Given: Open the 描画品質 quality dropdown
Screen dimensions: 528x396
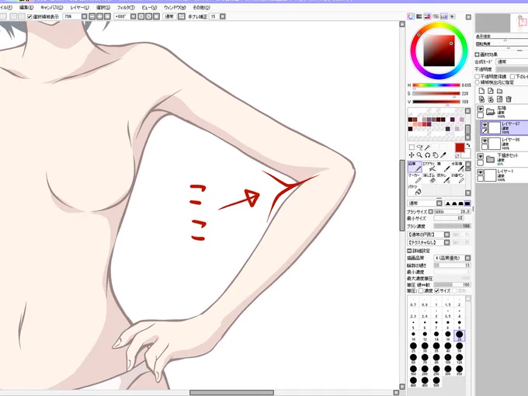Looking at the screenshot, I should [x=467, y=258].
